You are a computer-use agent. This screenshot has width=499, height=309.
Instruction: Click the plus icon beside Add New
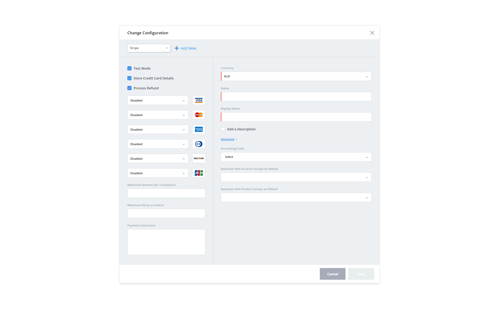(177, 48)
